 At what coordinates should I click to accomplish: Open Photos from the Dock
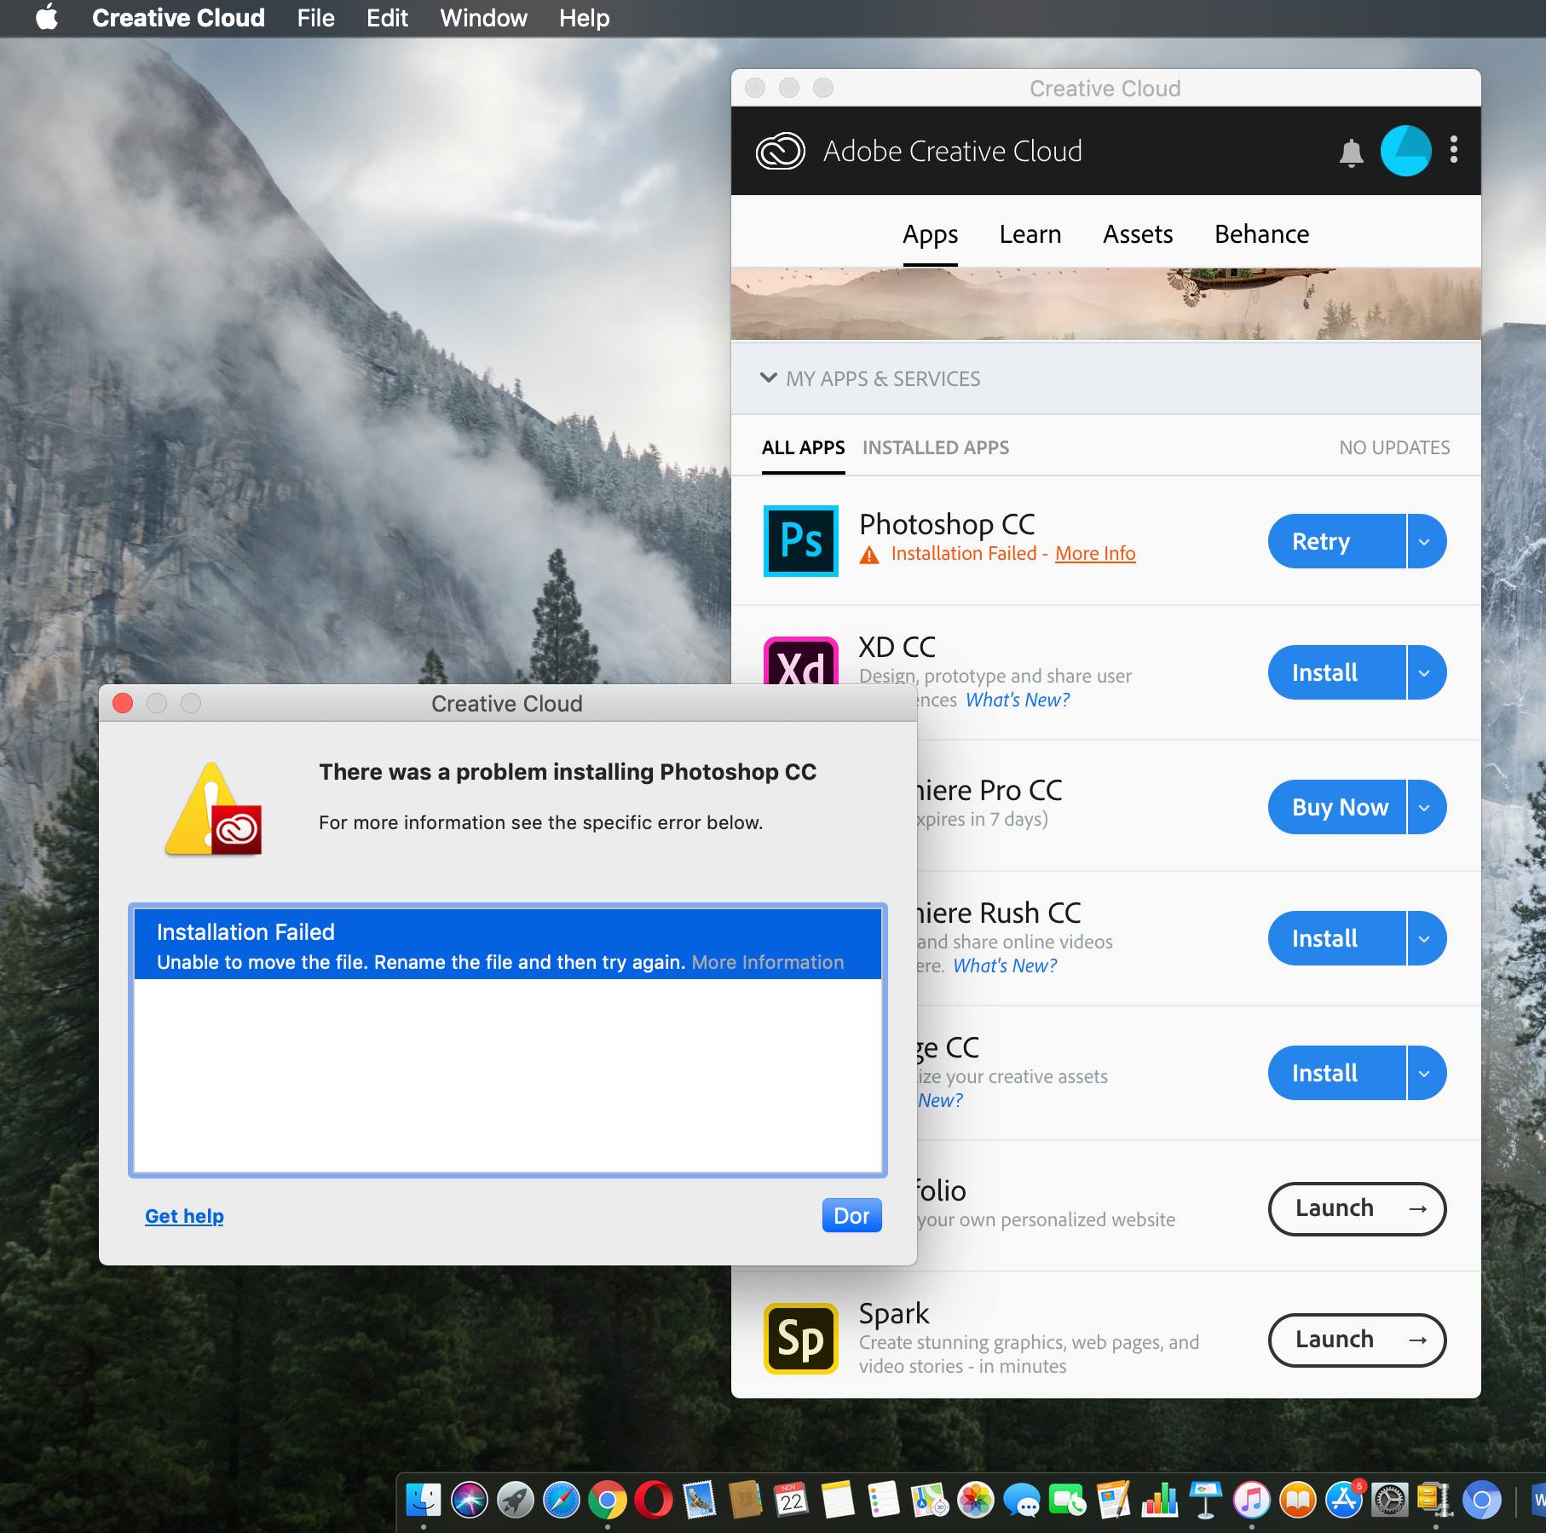tap(976, 1501)
